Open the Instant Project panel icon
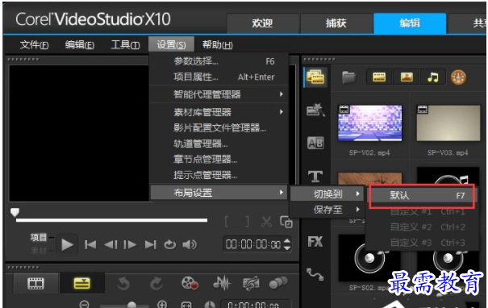Image resolution: width=488 pixels, height=308 pixels. click(x=315, y=110)
